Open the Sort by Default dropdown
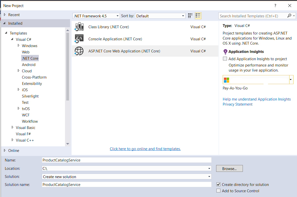This screenshot has width=297, height=197. coord(160,16)
